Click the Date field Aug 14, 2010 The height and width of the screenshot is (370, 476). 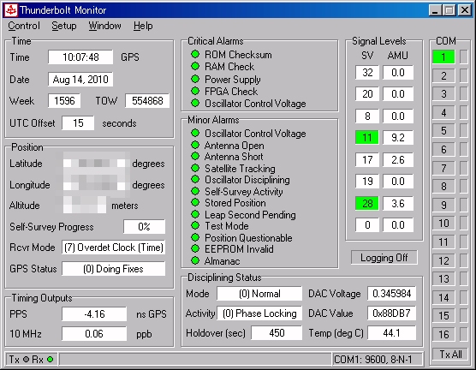80,80
